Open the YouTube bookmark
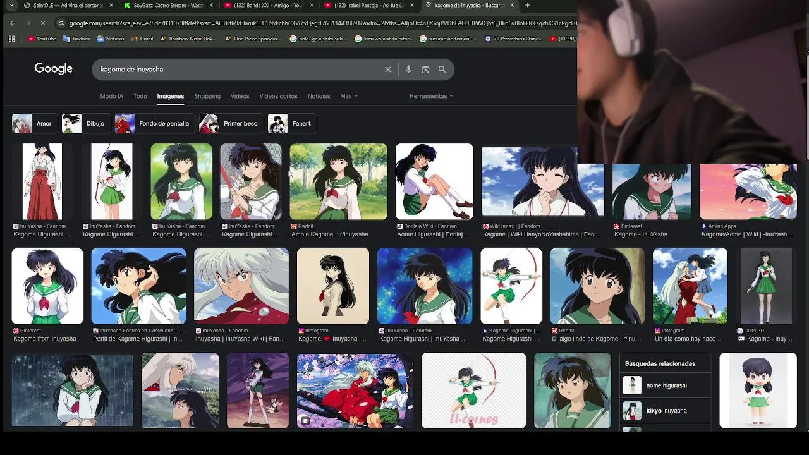Screen dimensions: 809x455 (x=42, y=39)
